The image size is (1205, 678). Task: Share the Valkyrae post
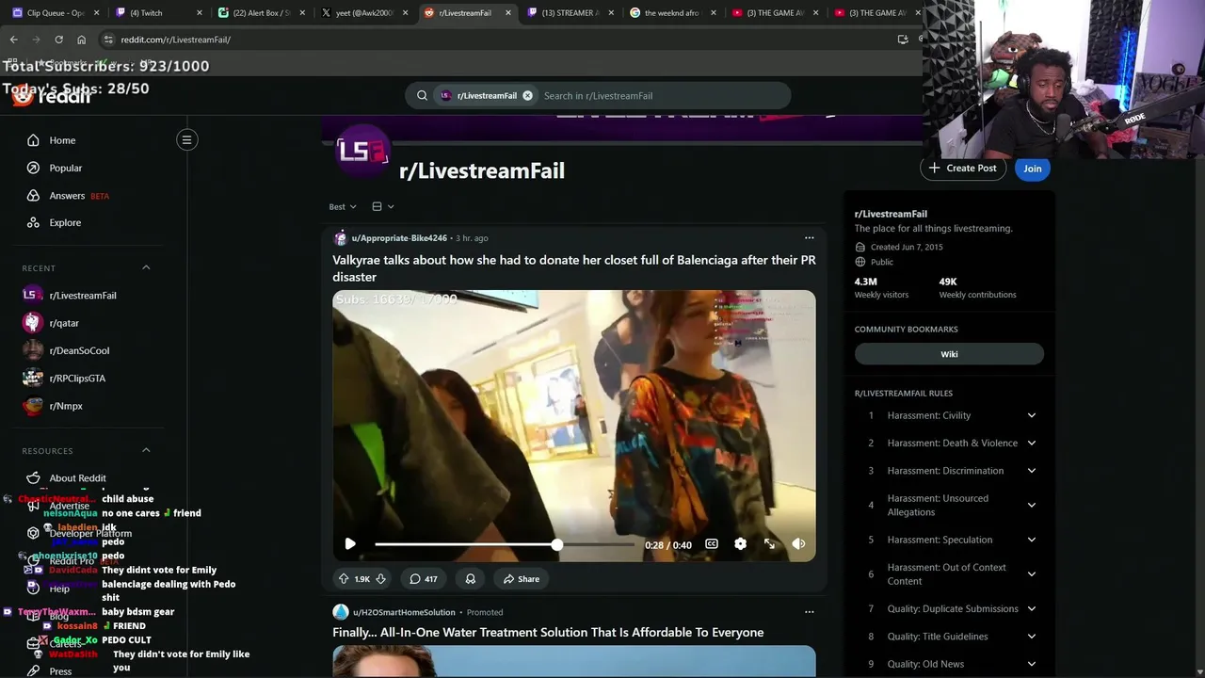pos(521,579)
